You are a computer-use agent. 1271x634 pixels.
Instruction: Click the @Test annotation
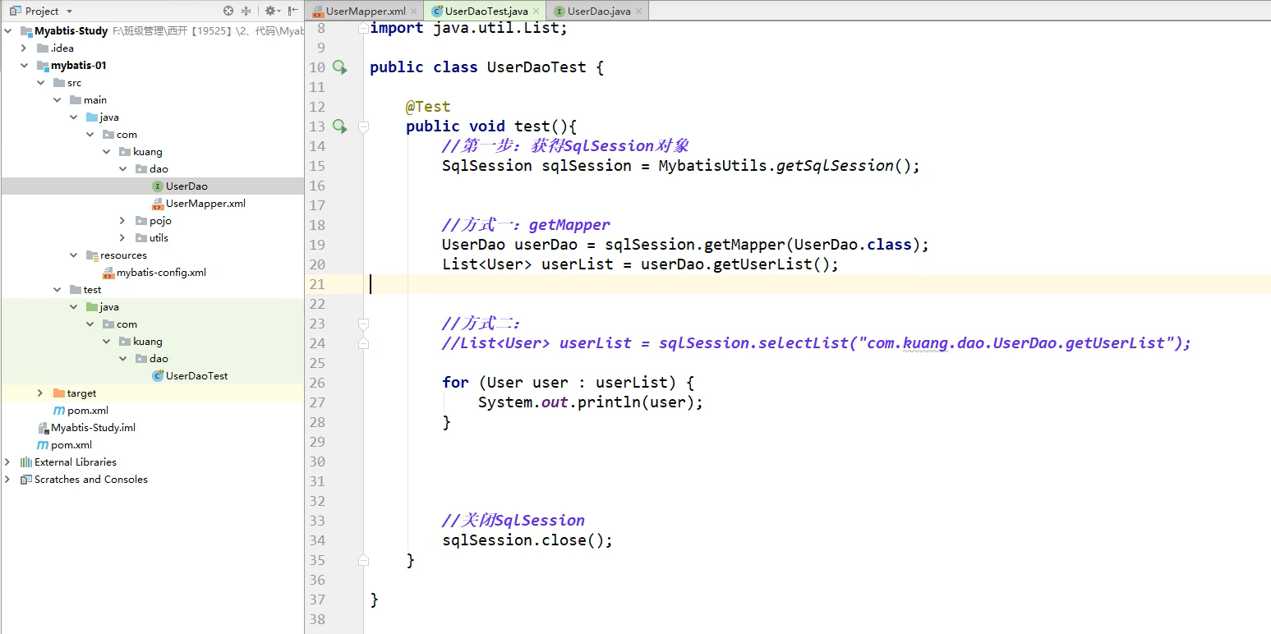[428, 107]
